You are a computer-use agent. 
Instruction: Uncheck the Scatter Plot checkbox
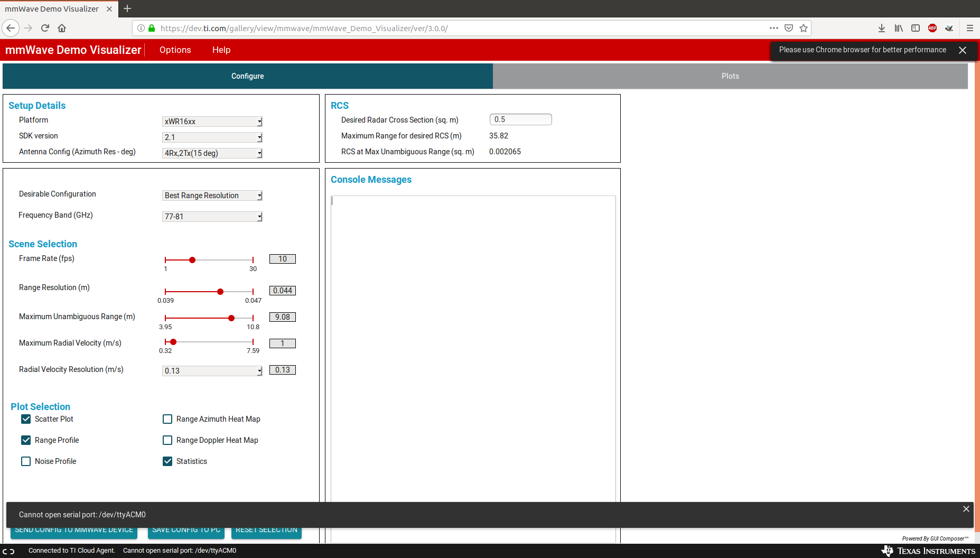[x=26, y=419]
